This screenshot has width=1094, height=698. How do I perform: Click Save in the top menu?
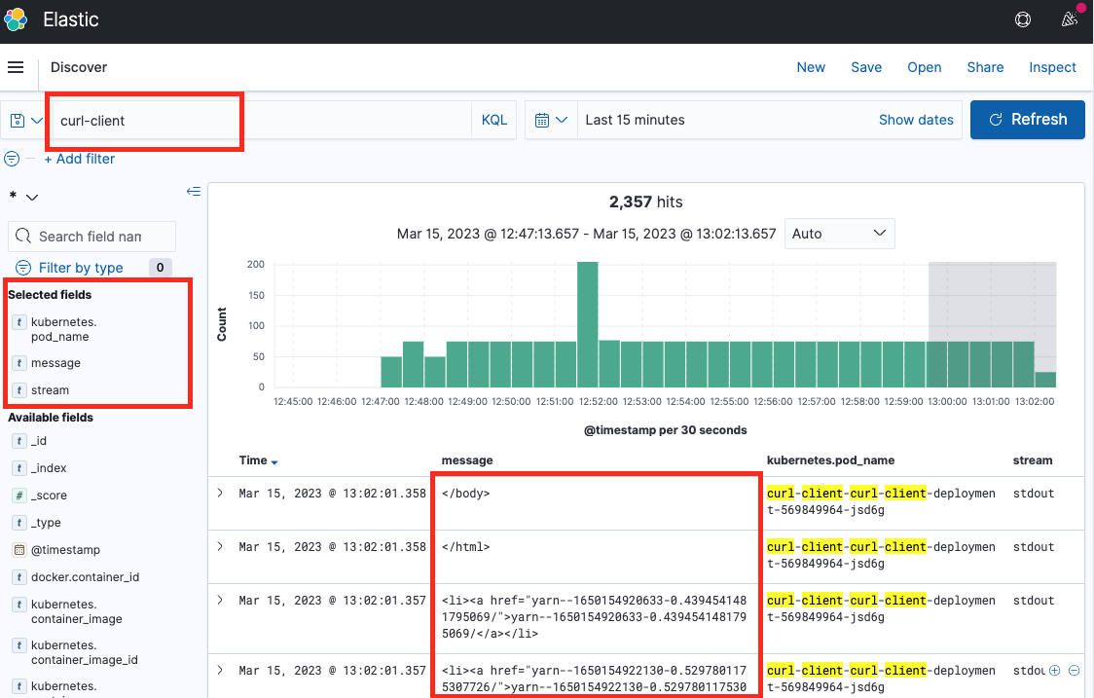click(866, 67)
